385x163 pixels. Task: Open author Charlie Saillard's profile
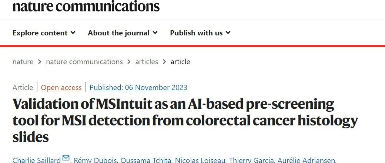click(37, 160)
